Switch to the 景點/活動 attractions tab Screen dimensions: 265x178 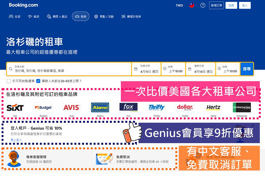[x=104, y=16]
